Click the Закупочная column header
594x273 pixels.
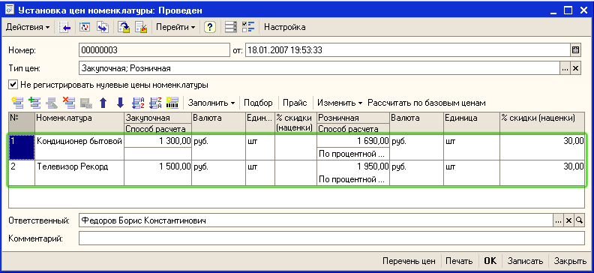158,118
